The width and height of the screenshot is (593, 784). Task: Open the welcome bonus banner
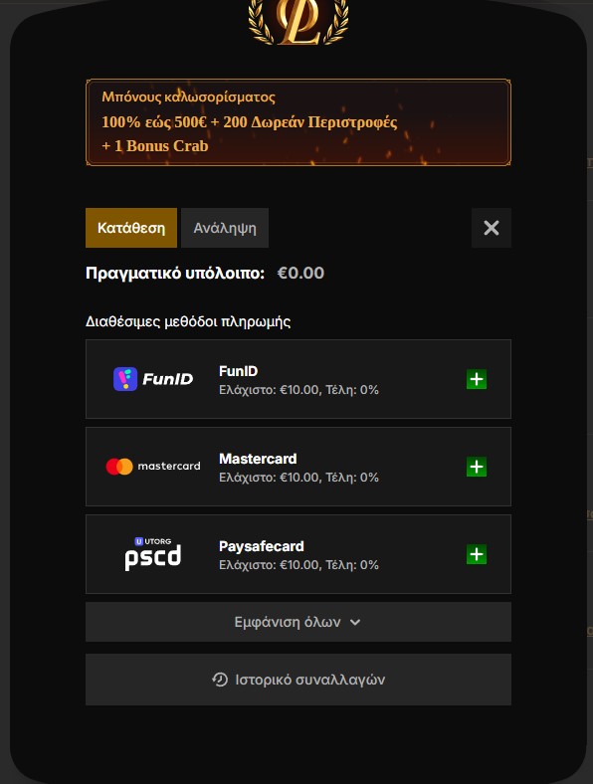pos(298,122)
